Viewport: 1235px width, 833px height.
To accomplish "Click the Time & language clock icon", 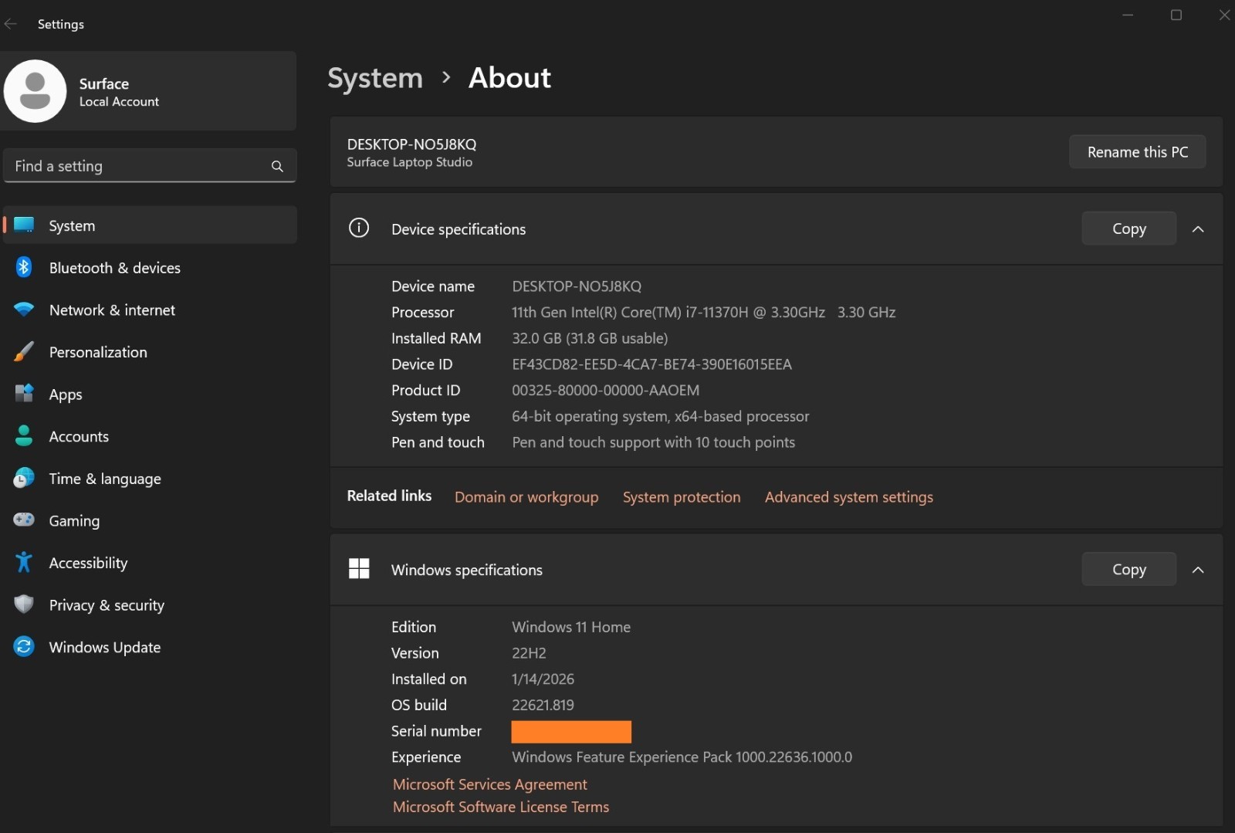I will pyautogui.click(x=24, y=478).
